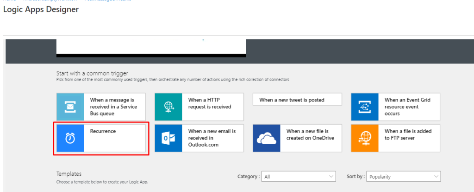Click the Logic Apps Designer heading
Viewport: 474px width, 192px height.
pyautogui.click(x=41, y=10)
